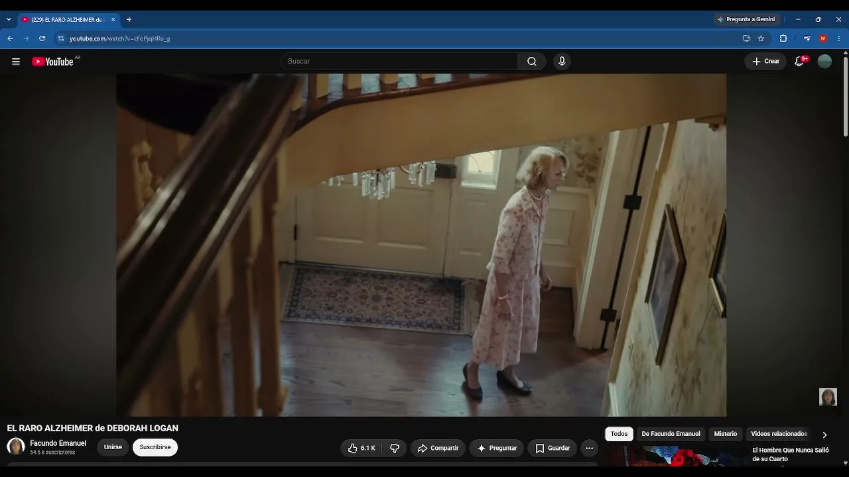Focus the Buscar search field
Viewport: 849px width, 477px height.
tap(399, 62)
